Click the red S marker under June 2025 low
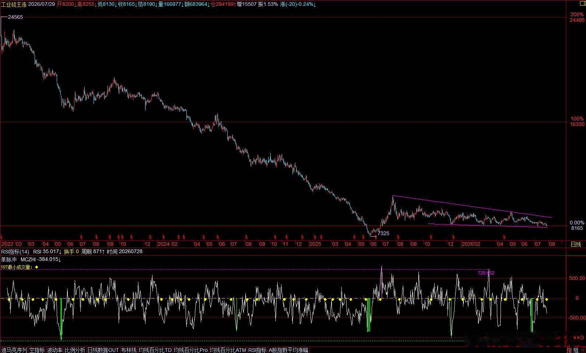This screenshot has height=353, width=586. coord(375,237)
